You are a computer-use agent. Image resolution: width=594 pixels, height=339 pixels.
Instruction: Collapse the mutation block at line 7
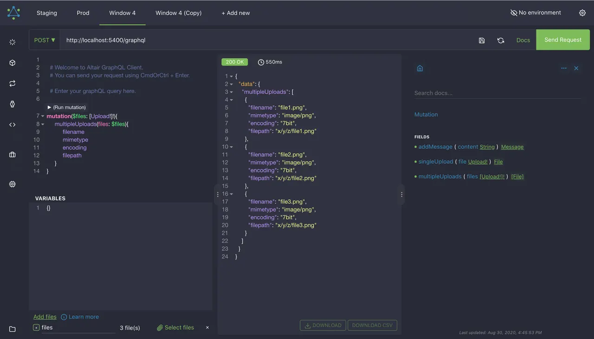pos(43,116)
